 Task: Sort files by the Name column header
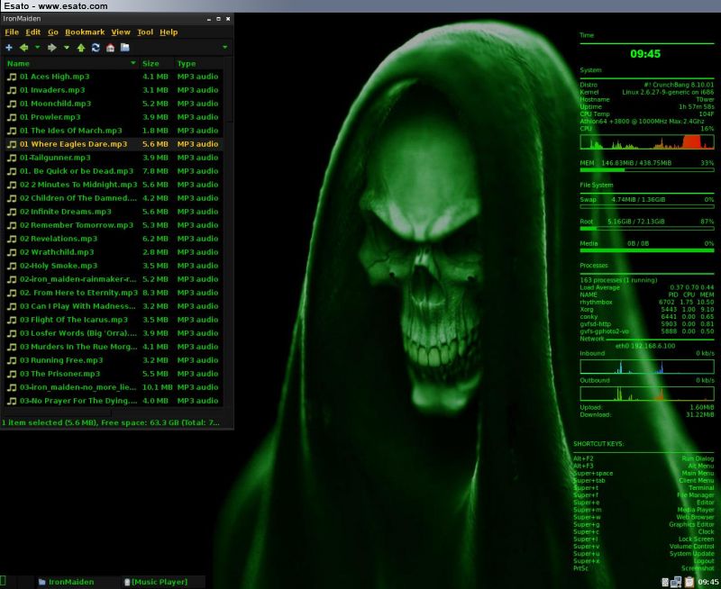click(71, 63)
